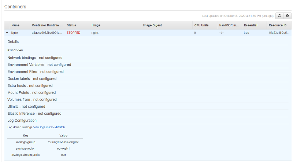Screen dimensions: 293x162
Task: Collapse the Nginx container row arrow
Action: click(7, 33)
